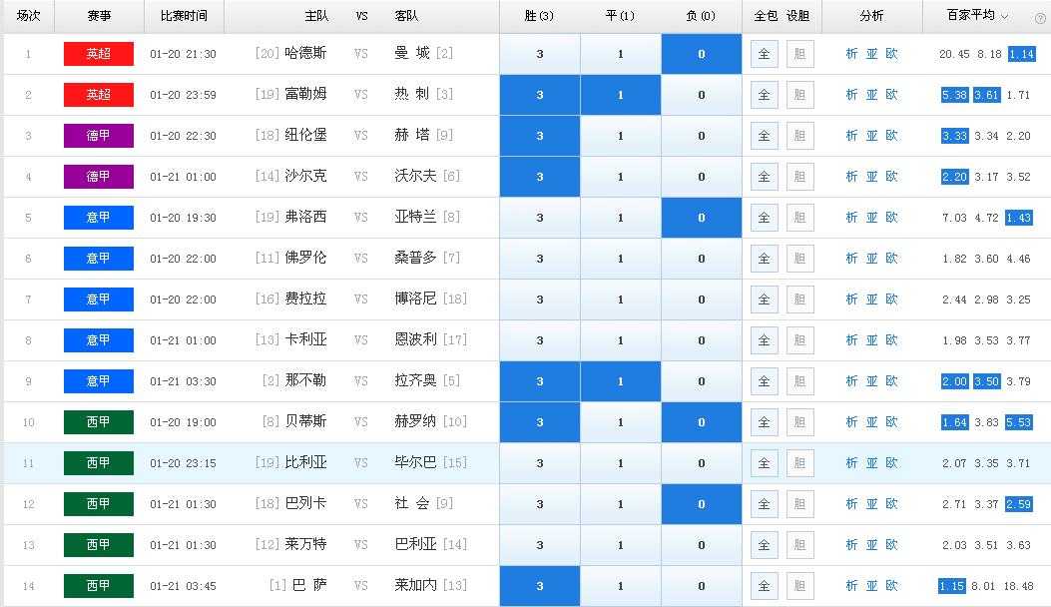This screenshot has width=1051, height=607.
Task: Click the 胜(3) column header
Action: click(x=539, y=15)
